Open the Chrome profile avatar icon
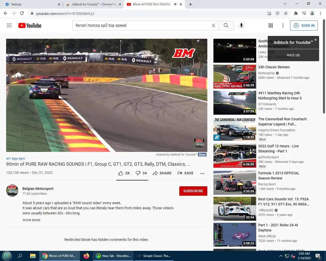Viewport: 326px width, 261px height. (312, 13)
